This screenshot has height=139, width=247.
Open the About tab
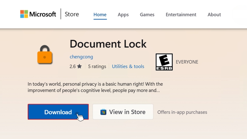coord(214,15)
